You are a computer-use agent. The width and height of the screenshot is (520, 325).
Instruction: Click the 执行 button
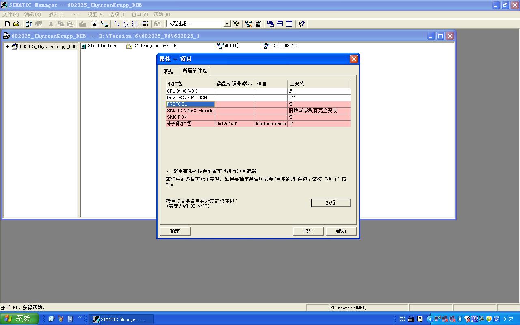point(331,203)
